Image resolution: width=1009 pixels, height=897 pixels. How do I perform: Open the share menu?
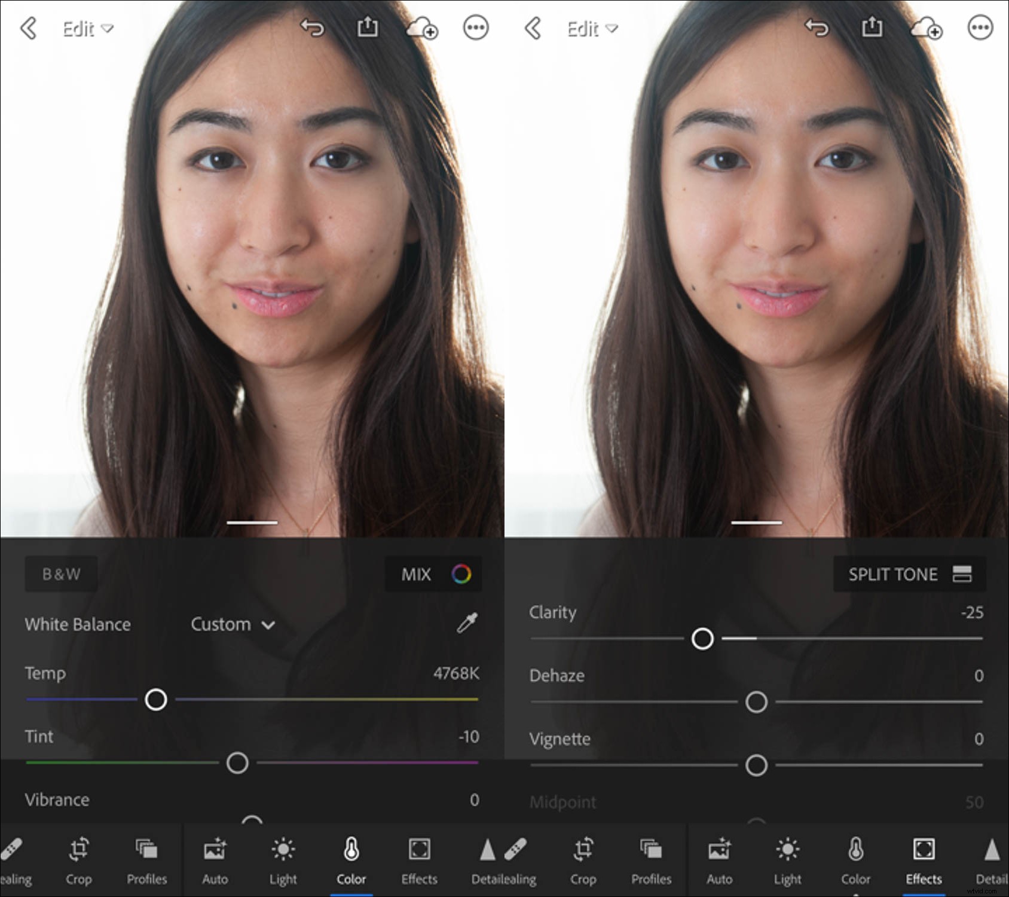(x=368, y=28)
